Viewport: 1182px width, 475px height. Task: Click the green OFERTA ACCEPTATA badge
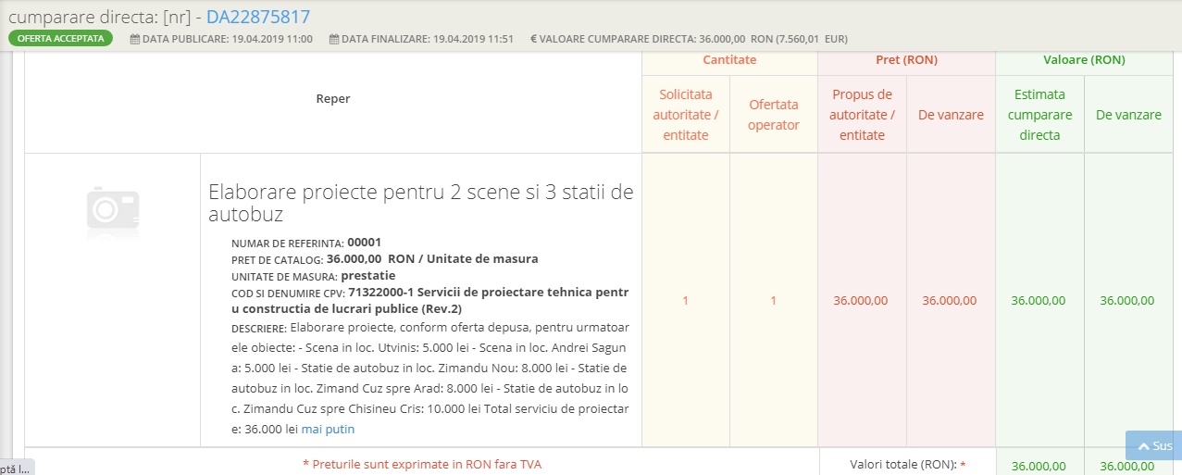tap(60, 39)
